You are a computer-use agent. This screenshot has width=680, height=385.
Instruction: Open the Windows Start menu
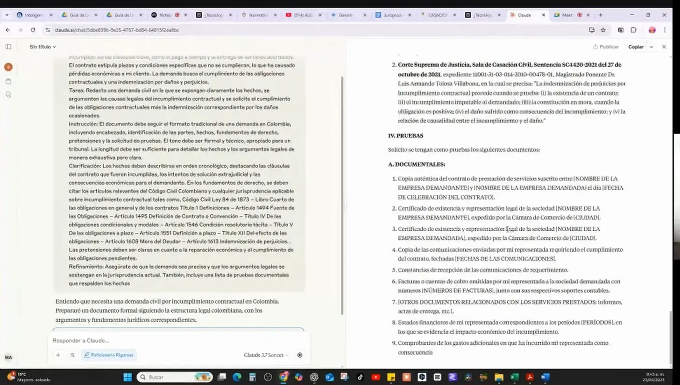click(127, 377)
